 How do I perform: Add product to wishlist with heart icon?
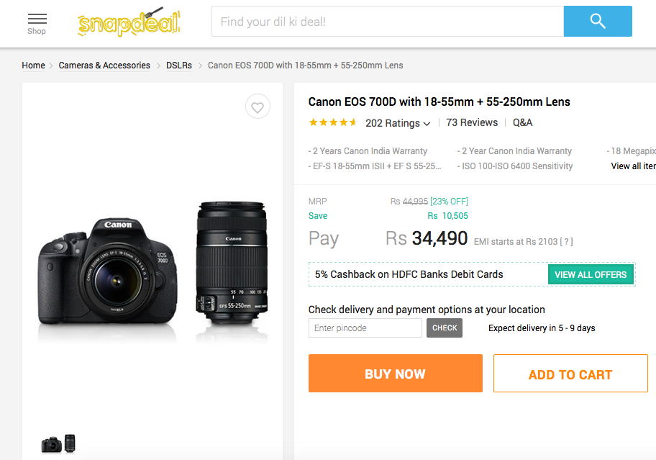[x=258, y=107]
